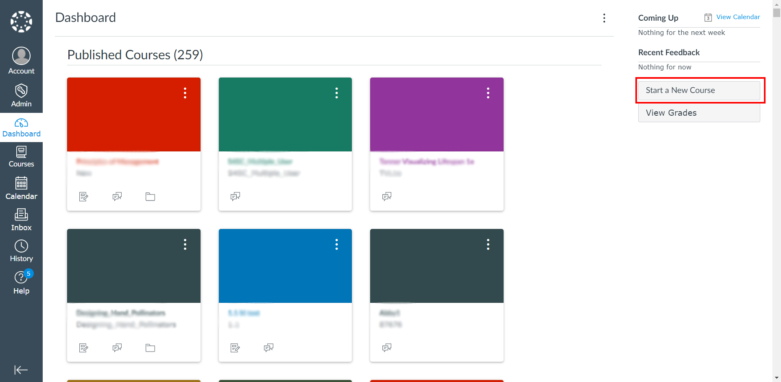Collapse the global navigation sidebar arrow
This screenshot has height=382, width=781.
click(21, 370)
